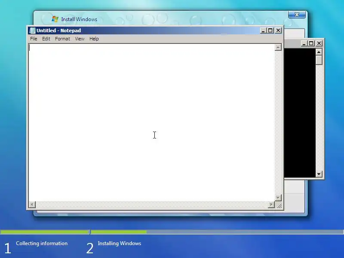
Task: Close the black console window
Action: click(x=319, y=43)
